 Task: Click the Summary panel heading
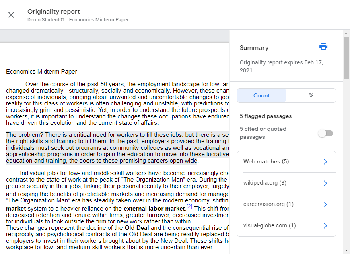pyautogui.click(x=254, y=47)
